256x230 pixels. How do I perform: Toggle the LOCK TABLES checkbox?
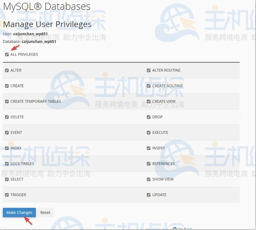pyautogui.click(x=7, y=164)
